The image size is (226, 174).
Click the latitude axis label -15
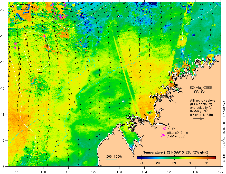[3, 88]
